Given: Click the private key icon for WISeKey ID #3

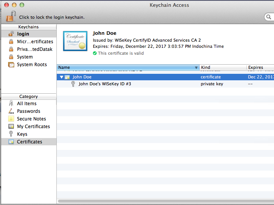Looking at the screenshot, I should tap(73, 84).
